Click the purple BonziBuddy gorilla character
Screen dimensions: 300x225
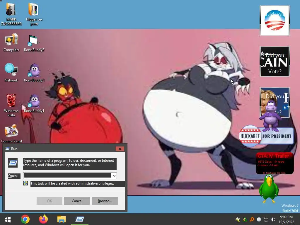click(270, 116)
